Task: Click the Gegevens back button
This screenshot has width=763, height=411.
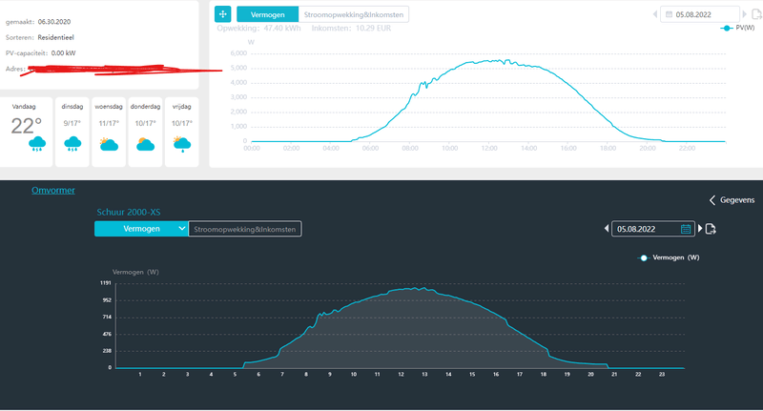Action: (x=732, y=200)
